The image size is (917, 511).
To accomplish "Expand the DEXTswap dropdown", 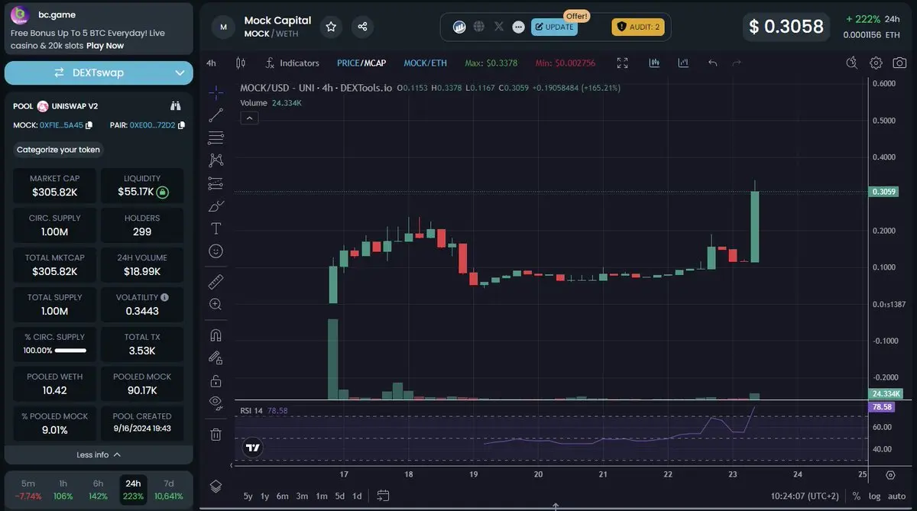I will (x=180, y=73).
